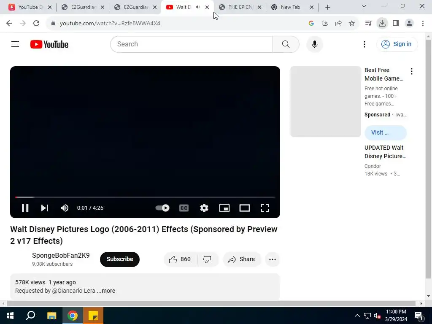The height and width of the screenshot is (324, 432).
Task: Open Sticky Notes taskbar app
Action: [93, 316]
